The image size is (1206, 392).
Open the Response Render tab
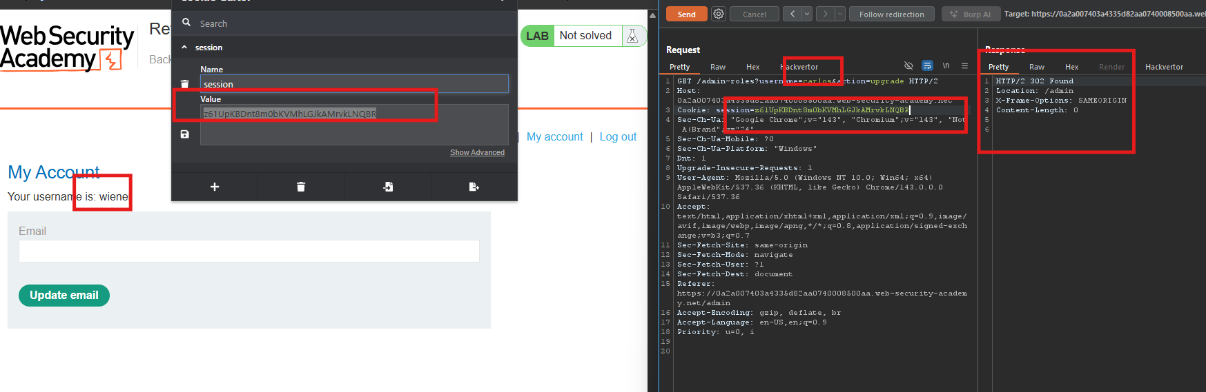(x=1111, y=67)
